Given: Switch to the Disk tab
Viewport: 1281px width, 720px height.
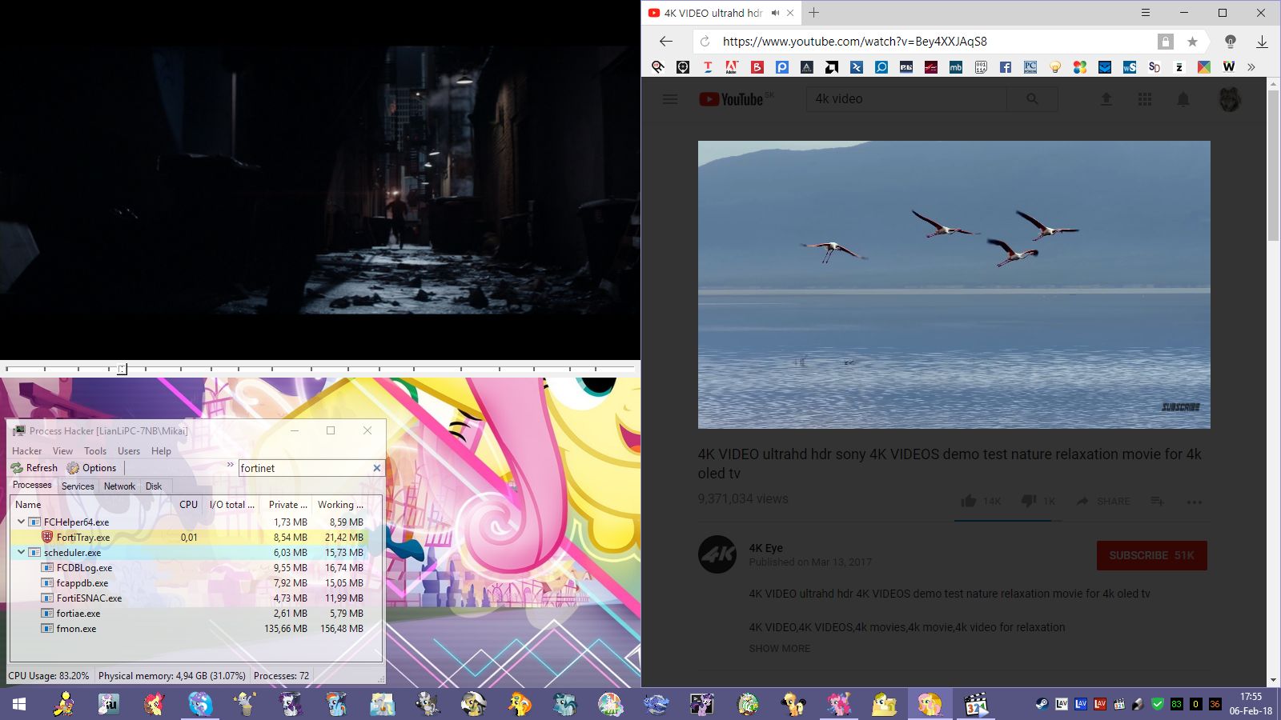Looking at the screenshot, I should [x=154, y=486].
